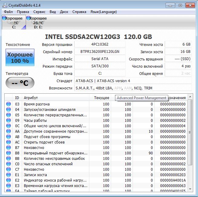Click status orb for attribute 03 Время разгона
This screenshot has height=197, width=198.
(x=8, y=104)
